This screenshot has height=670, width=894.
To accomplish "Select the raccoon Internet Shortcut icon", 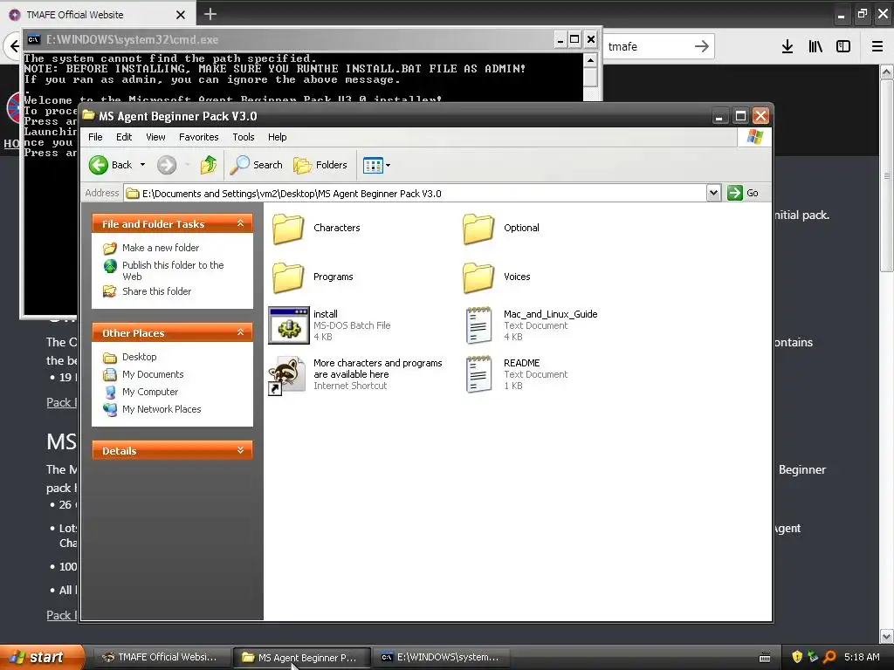I will pos(286,374).
